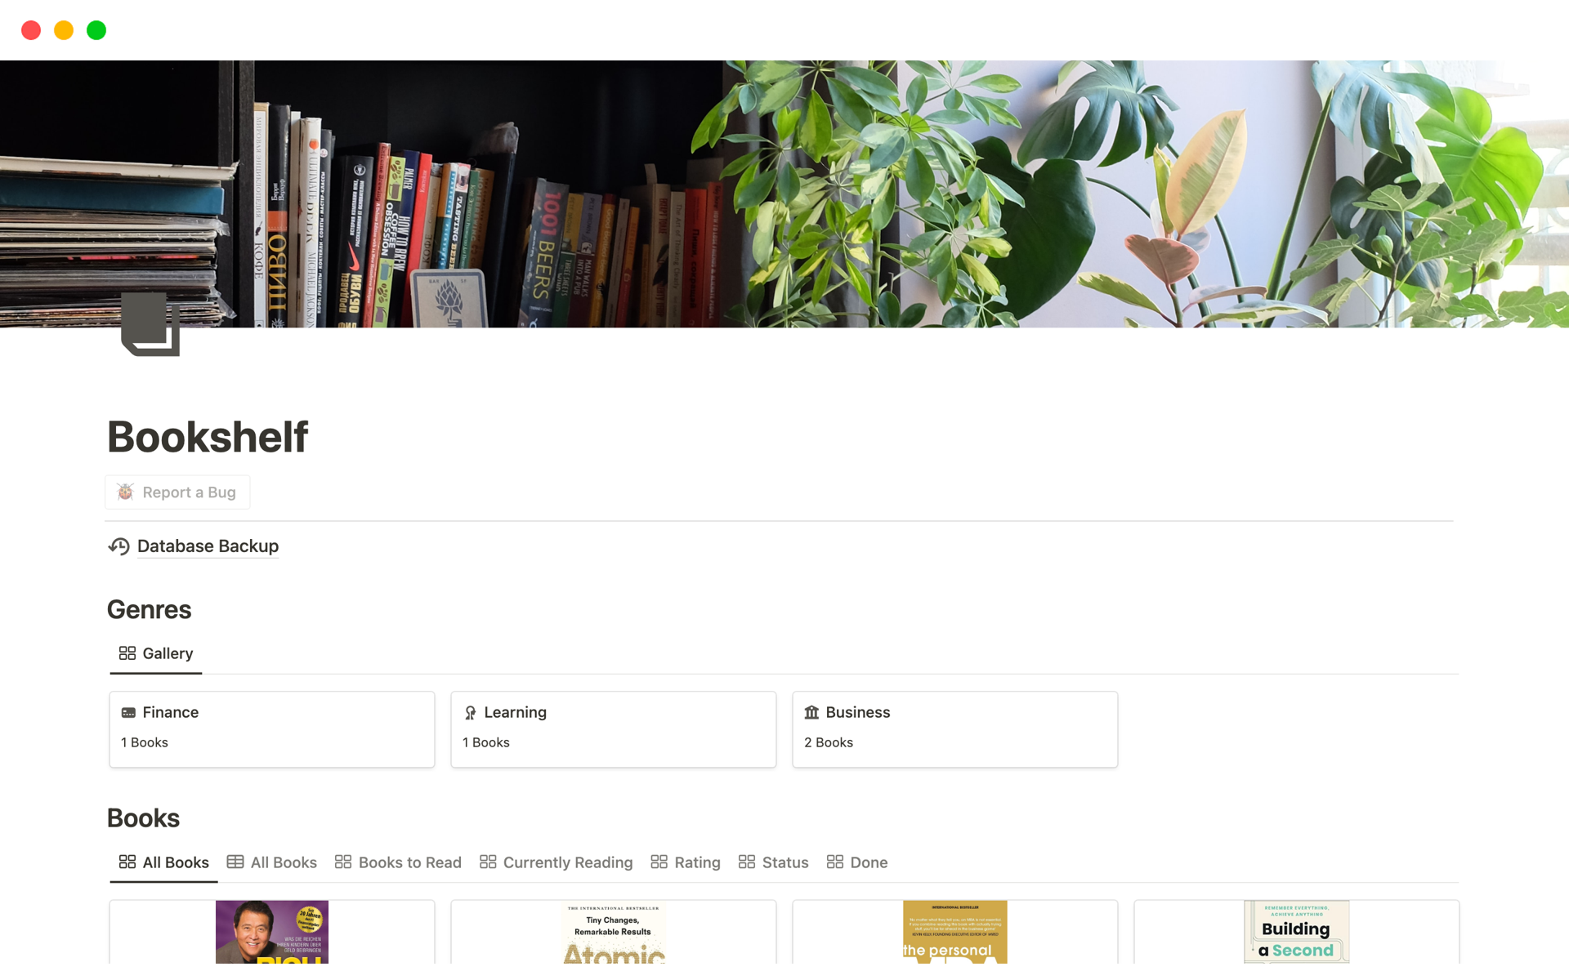Select the Status view tab
The image size is (1569, 980).
(773, 862)
